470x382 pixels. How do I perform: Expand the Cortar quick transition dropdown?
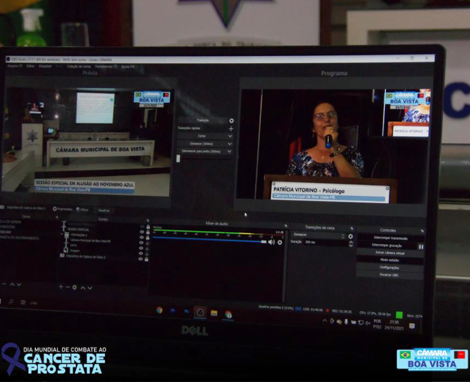(230, 136)
